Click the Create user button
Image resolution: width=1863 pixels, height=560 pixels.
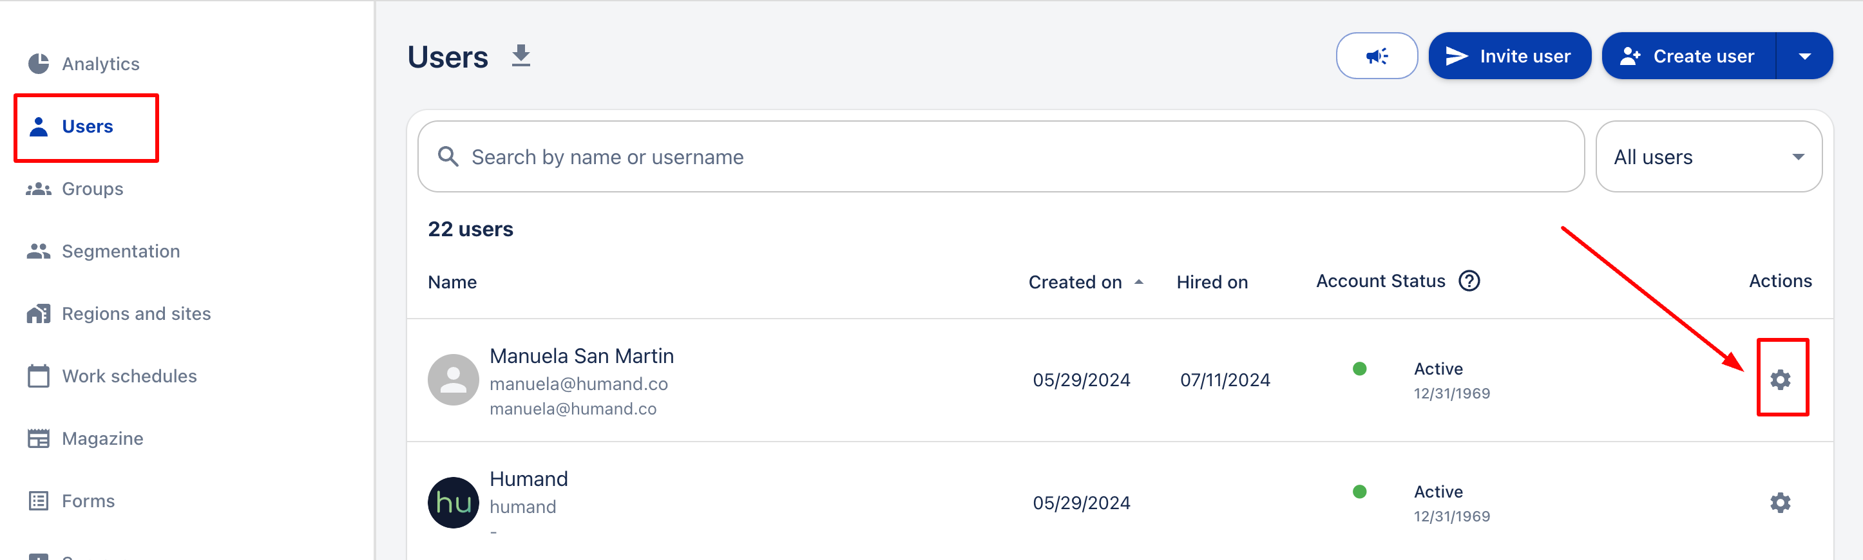(x=1688, y=57)
